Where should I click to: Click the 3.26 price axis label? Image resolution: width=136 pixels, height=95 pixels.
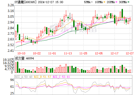pos(11,5)
